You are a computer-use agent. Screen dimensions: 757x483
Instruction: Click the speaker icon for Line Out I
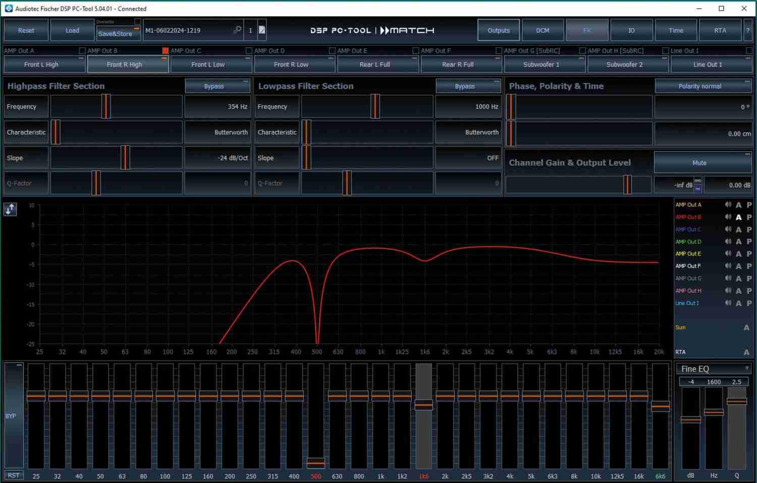pos(728,303)
